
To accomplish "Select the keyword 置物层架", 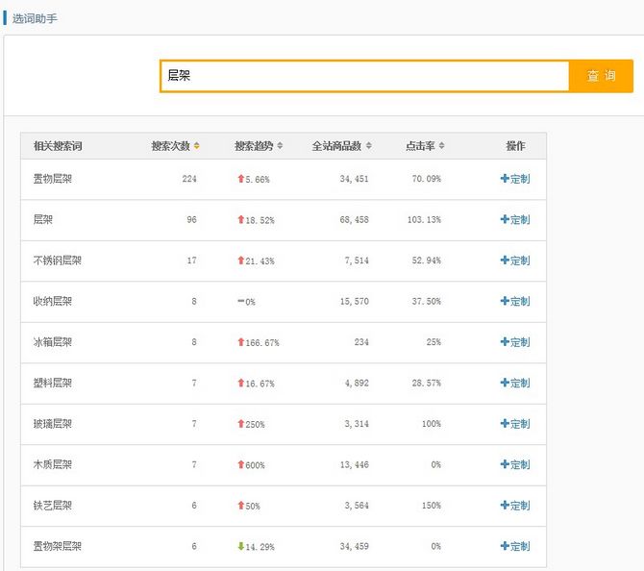I will coord(53,179).
